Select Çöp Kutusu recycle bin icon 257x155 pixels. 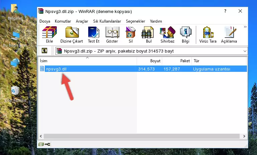tap(15, 94)
